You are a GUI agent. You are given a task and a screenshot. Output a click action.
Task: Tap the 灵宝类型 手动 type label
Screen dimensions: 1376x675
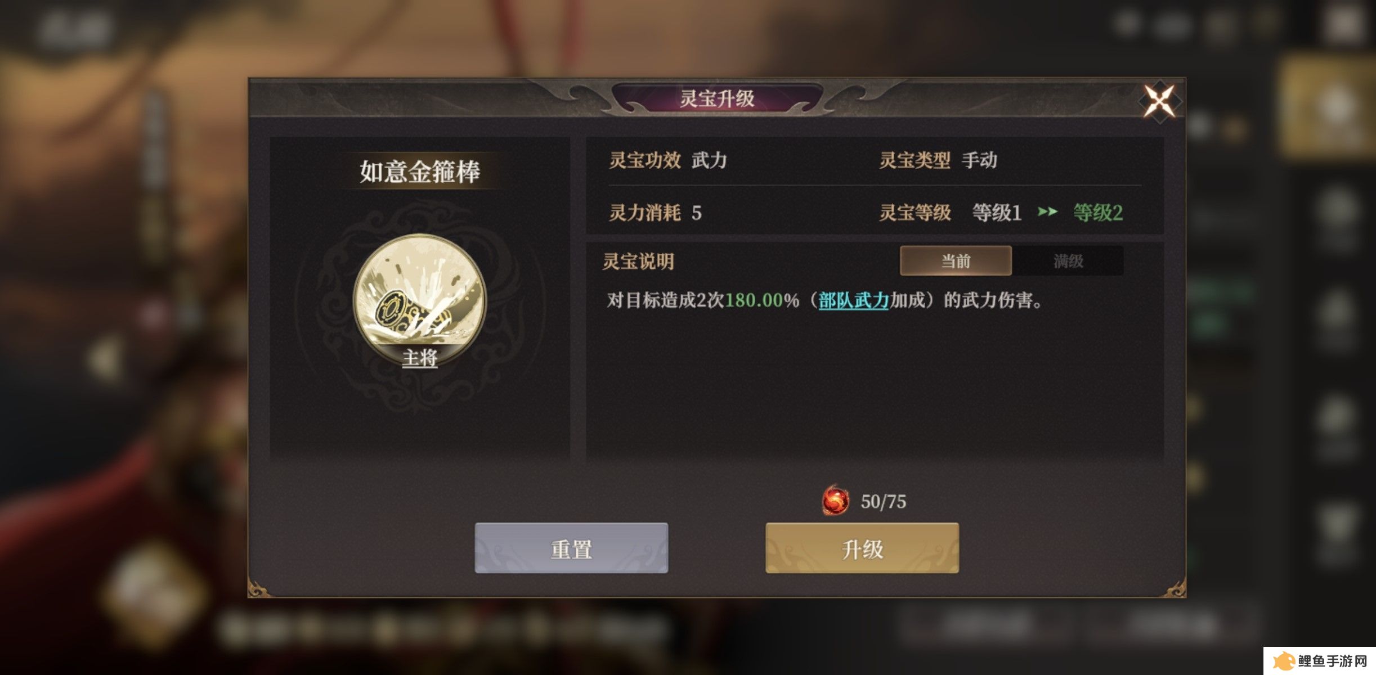point(938,160)
